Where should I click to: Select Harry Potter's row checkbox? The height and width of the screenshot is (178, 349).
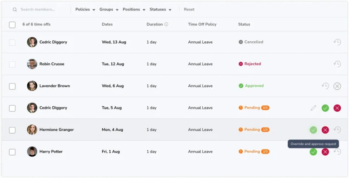tap(12, 152)
